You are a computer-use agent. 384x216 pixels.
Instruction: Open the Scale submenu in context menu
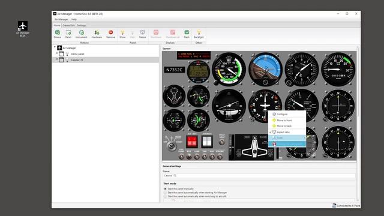coord(287,137)
